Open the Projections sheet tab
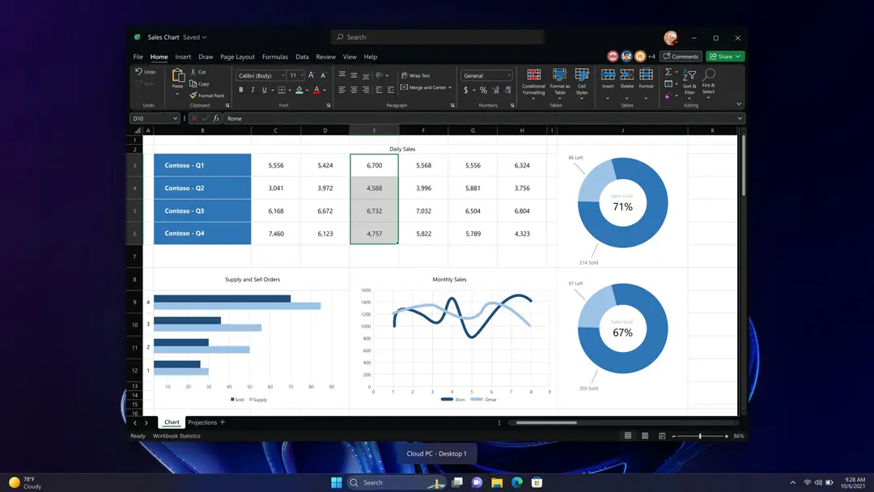This screenshot has width=874, height=492. click(202, 422)
